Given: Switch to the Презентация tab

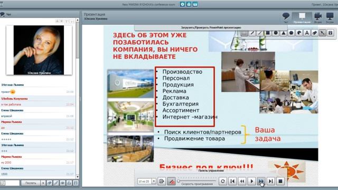Looking at the screenshot, I should [302, 17].
